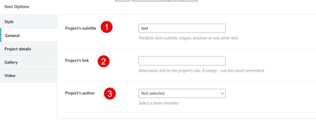Open the Project's author dropdown
This screenshot has height=127, width=316.
click(x=179, y=93)
